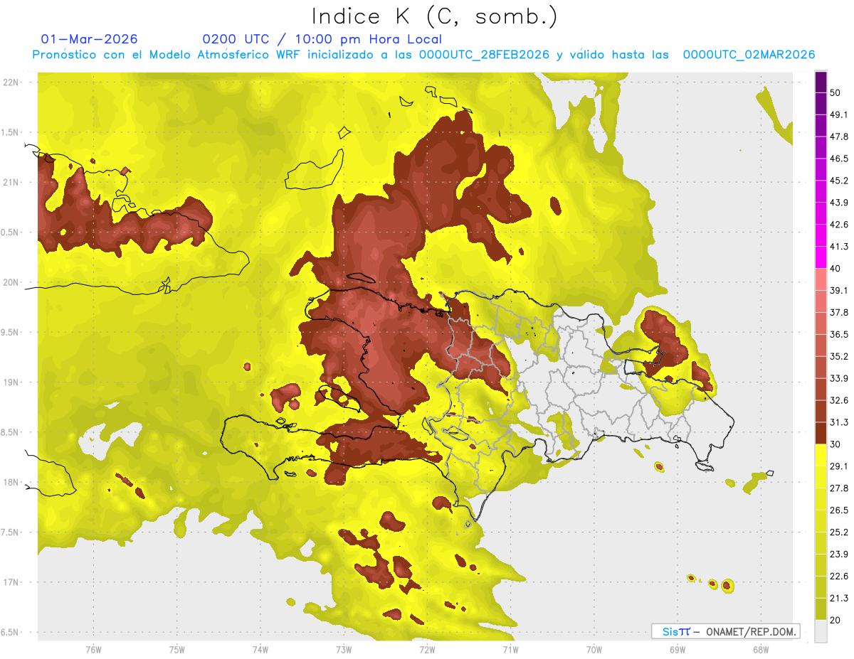Screen dimensions: 854x659
Task: Click the "69W" longitude label
Action: tap(678, 650)
